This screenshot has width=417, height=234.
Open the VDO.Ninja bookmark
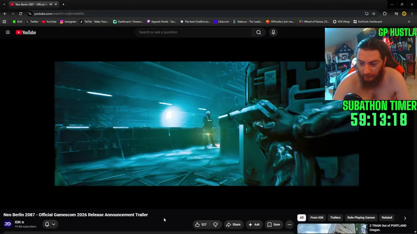click(341, 22)
